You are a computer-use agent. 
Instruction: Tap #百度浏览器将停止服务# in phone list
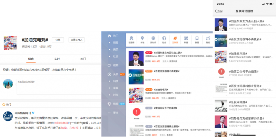tap(245, 86)
